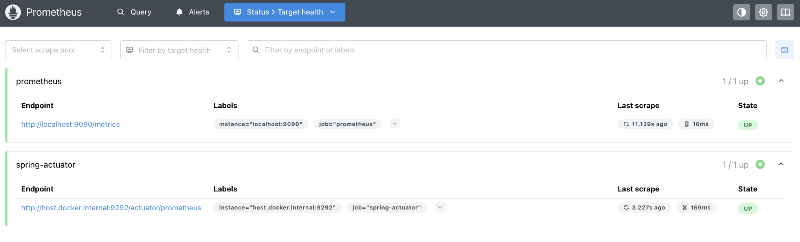The height and width of the screenshot is (242, 800).
Task: Open the settings gear icon
Action: pyautogui.click(x=763, y=12)
